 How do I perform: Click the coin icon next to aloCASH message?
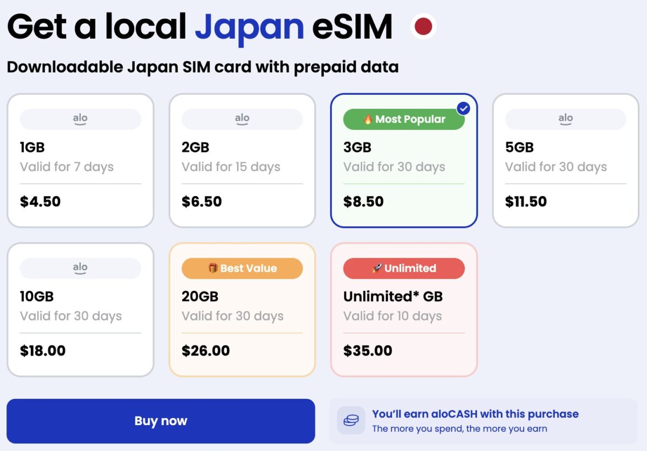[350, 420]
